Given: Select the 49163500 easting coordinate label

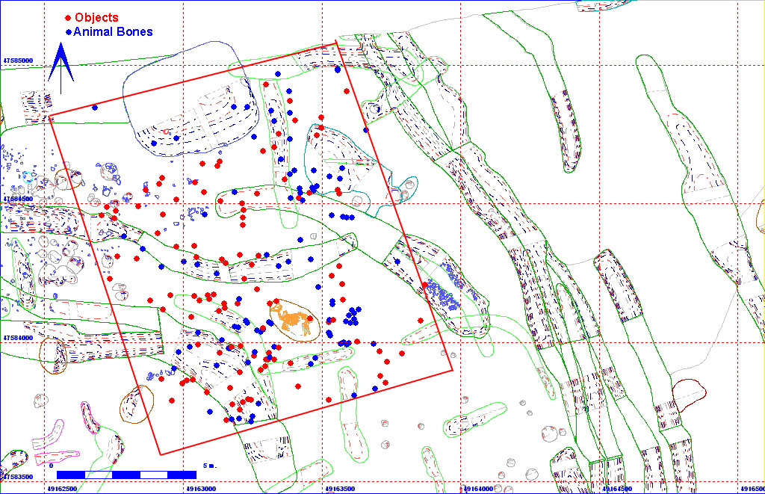Looking at the screenshot, I should click(341, 489).
